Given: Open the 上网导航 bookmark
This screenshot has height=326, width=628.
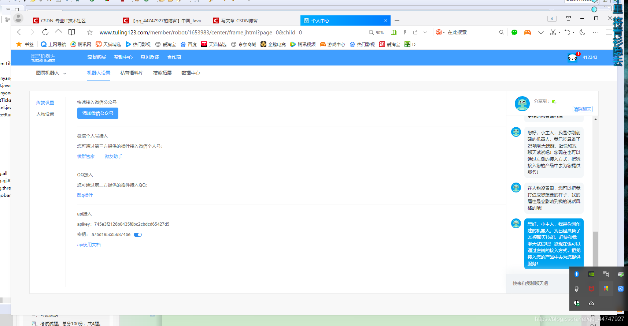Looking at the screenshot, I should coord(53,44).
